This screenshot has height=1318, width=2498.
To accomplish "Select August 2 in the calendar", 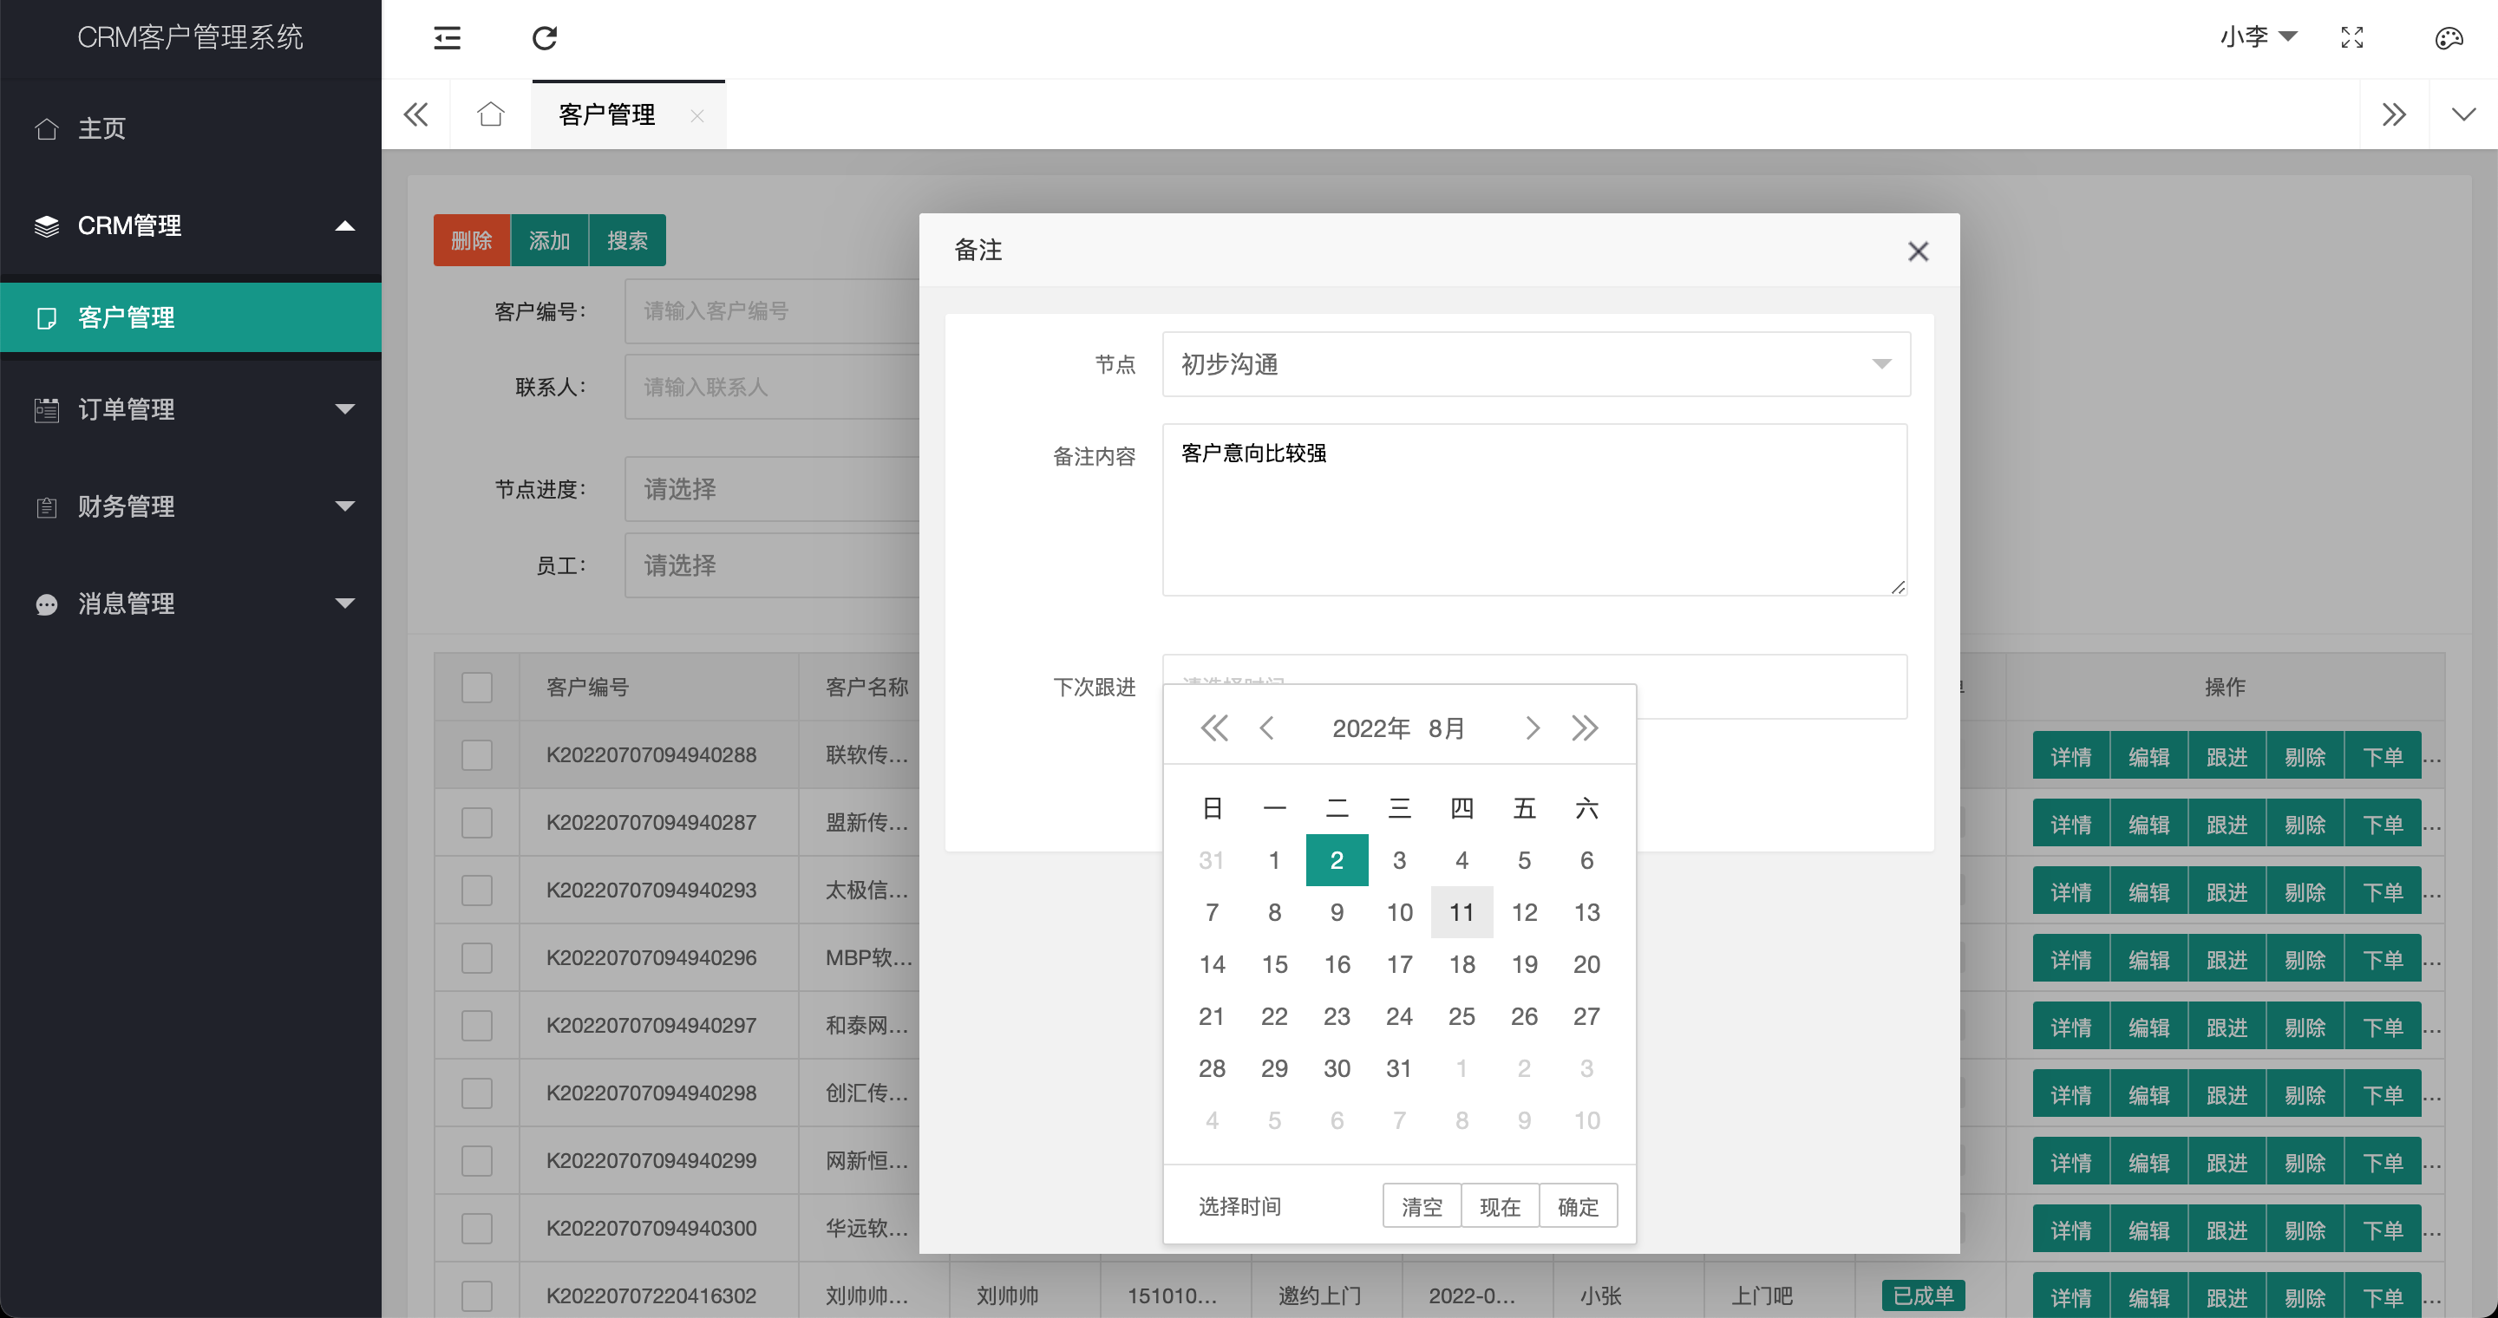I will point(1337,859).
